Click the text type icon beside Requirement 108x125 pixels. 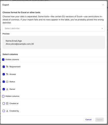coord(7,67)
